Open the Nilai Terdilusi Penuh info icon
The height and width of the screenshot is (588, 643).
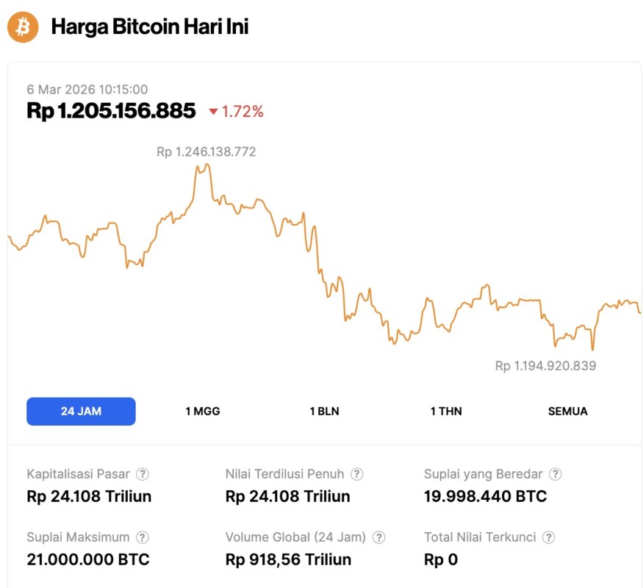pos(357,475)
